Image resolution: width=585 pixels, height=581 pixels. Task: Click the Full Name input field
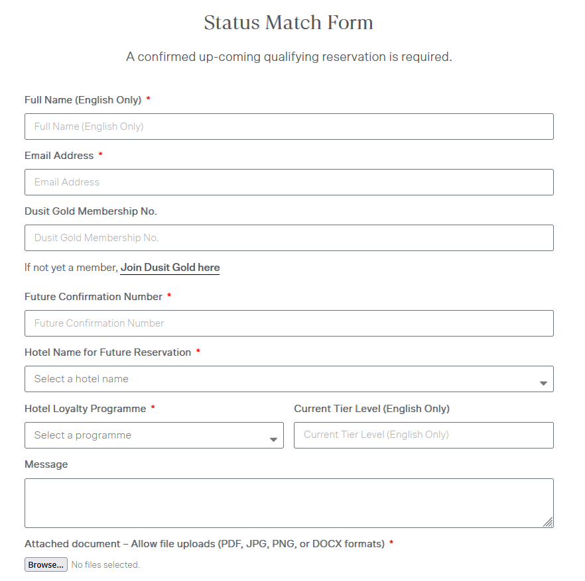point(289,127)
